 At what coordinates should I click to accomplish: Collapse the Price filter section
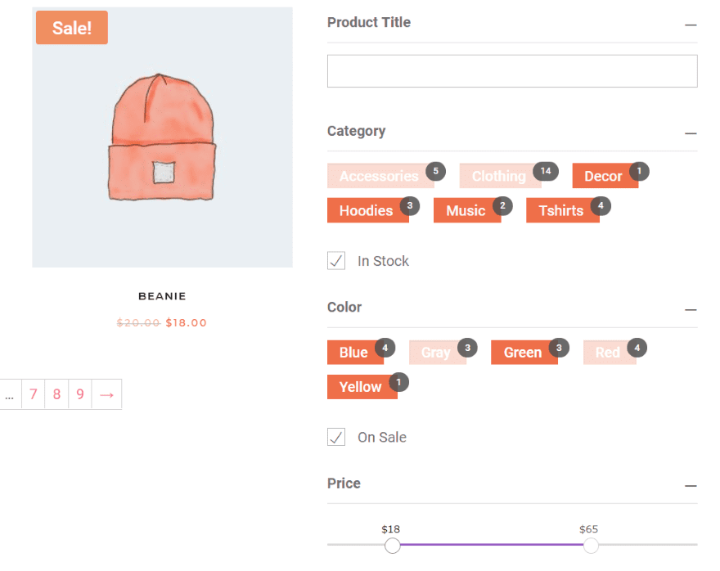click(x=691, y=485)
